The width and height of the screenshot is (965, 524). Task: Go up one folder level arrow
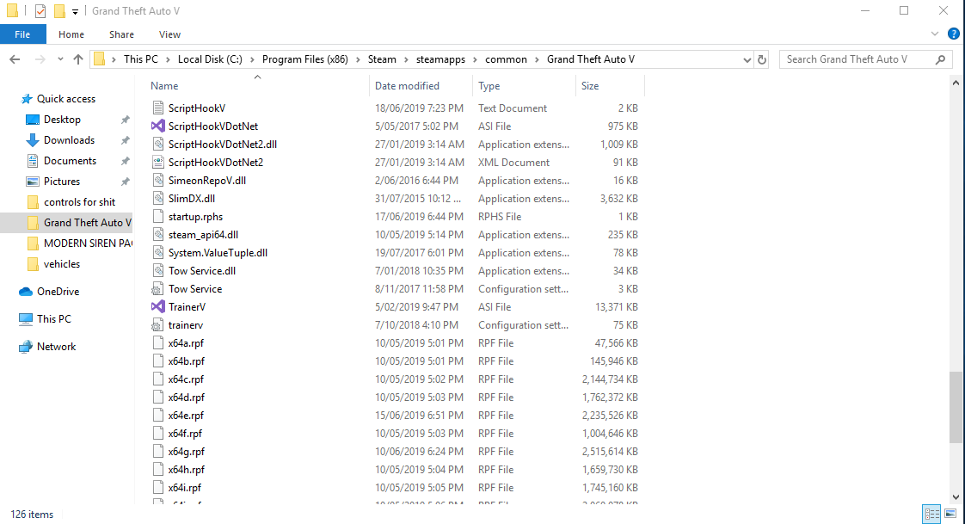click(78, 59)
